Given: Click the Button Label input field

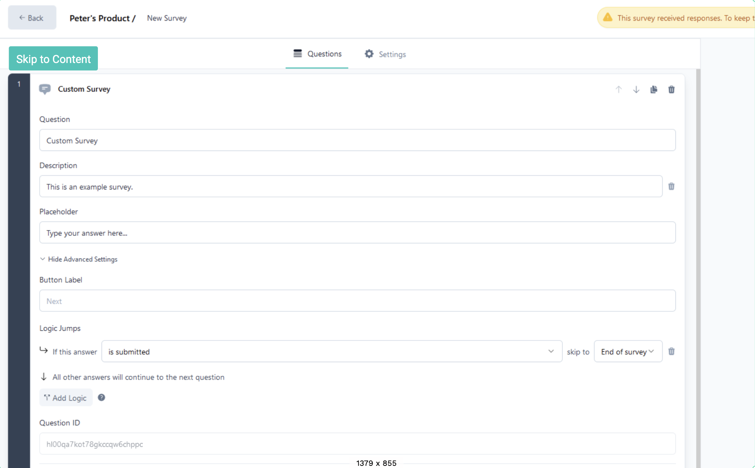Looking at the screenshot, I should coord(357,301).
